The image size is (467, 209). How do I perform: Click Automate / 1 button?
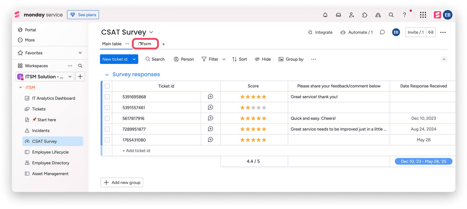click(x=357, y=32)
